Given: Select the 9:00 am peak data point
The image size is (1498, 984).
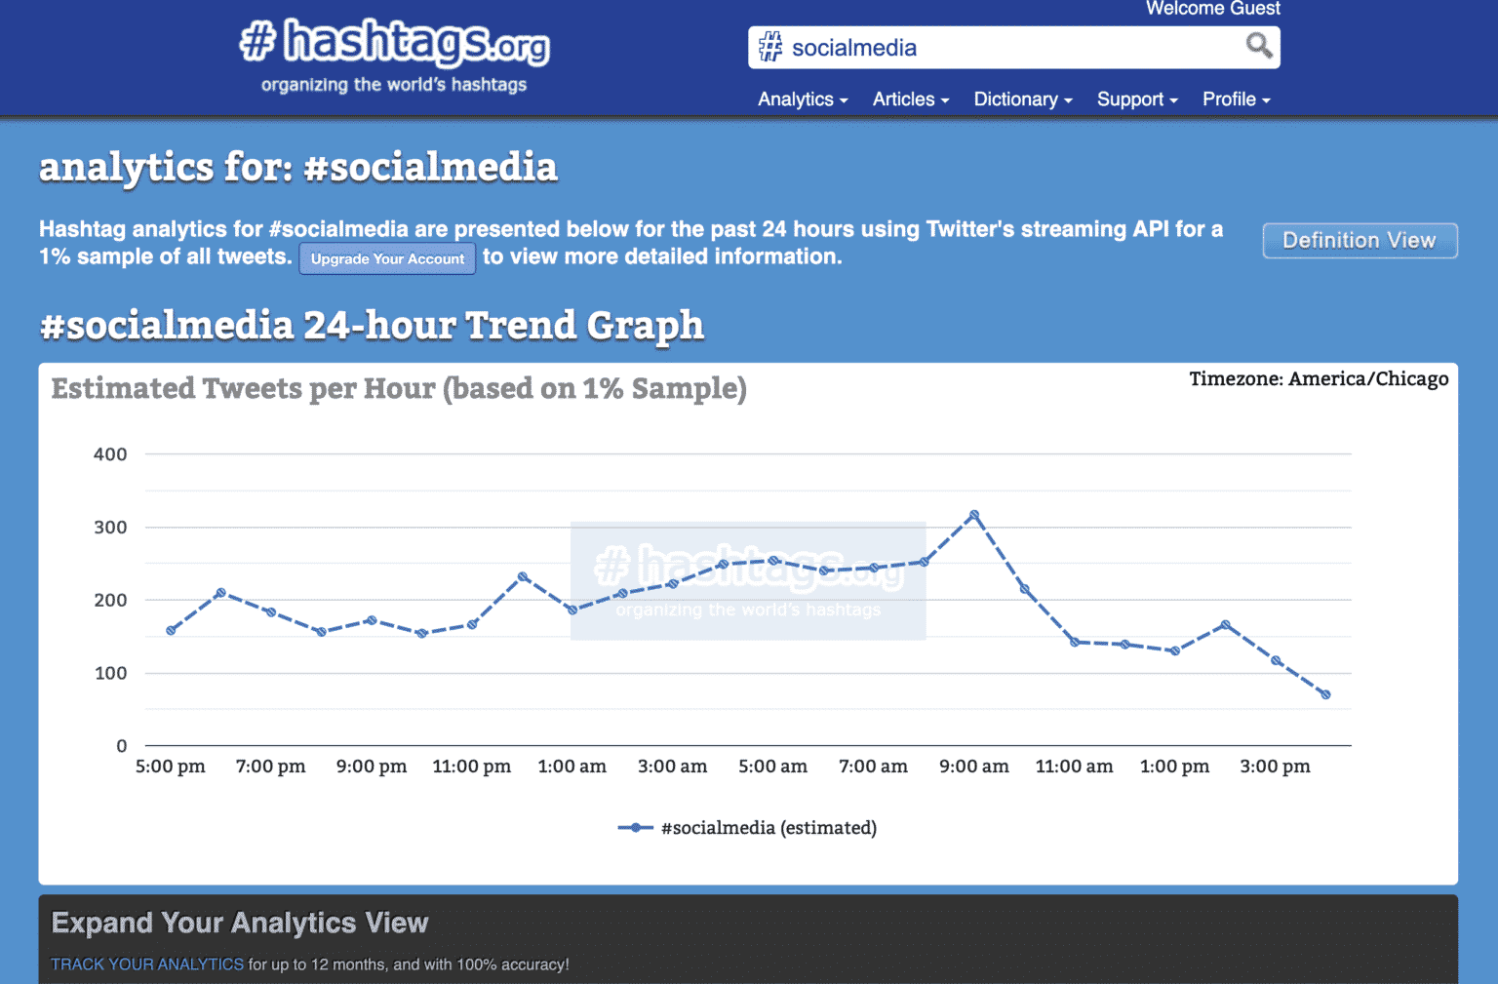Looking at the screenshot, I should tap(974, 513).
